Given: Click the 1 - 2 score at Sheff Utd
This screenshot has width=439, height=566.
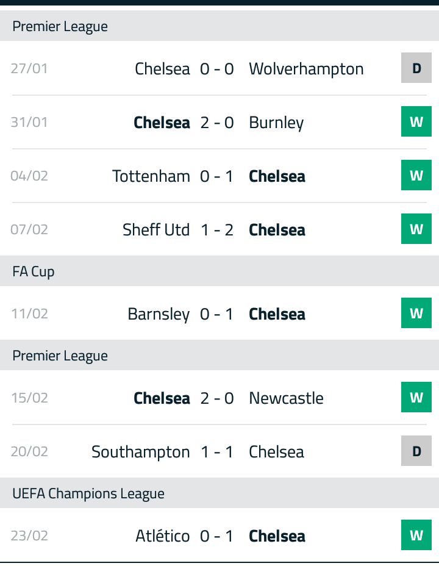Looking at the screenshot, I should [x=217, y=230].
